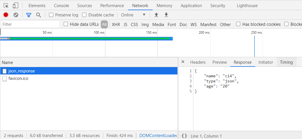The height and width of the screenshot is (139, 302).
Task: Click the import HAR upload arrow
Action: 156,15
